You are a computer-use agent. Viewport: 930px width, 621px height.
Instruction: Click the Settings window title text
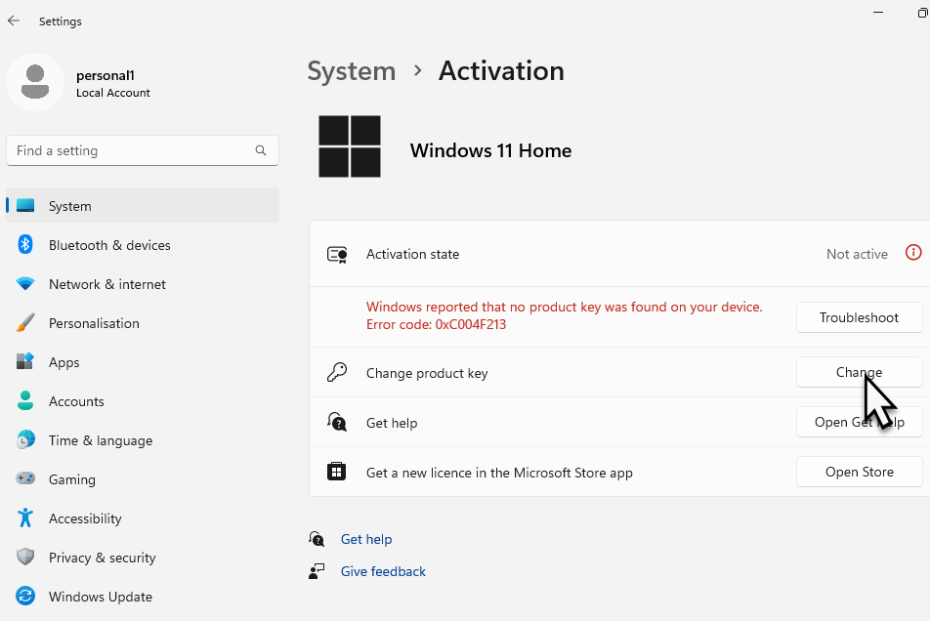[60, 21]
